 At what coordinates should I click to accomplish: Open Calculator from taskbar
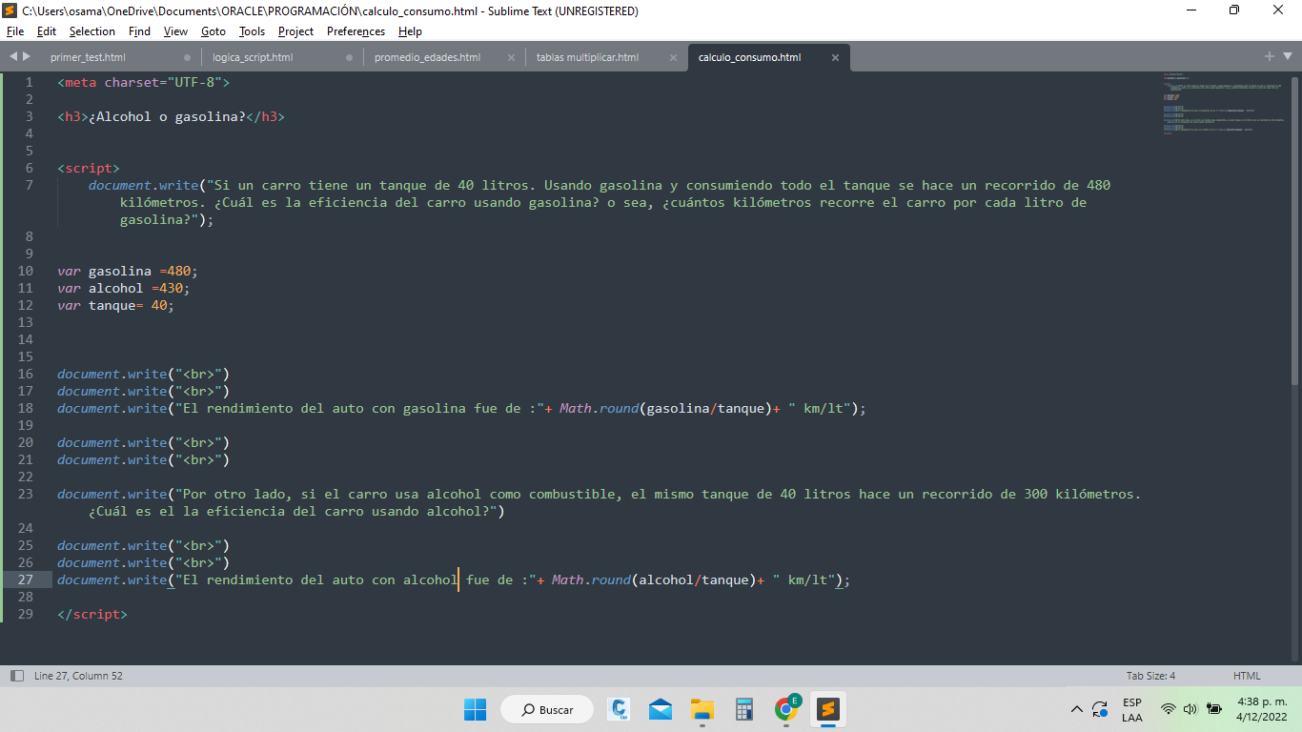[x=744, y=709]
